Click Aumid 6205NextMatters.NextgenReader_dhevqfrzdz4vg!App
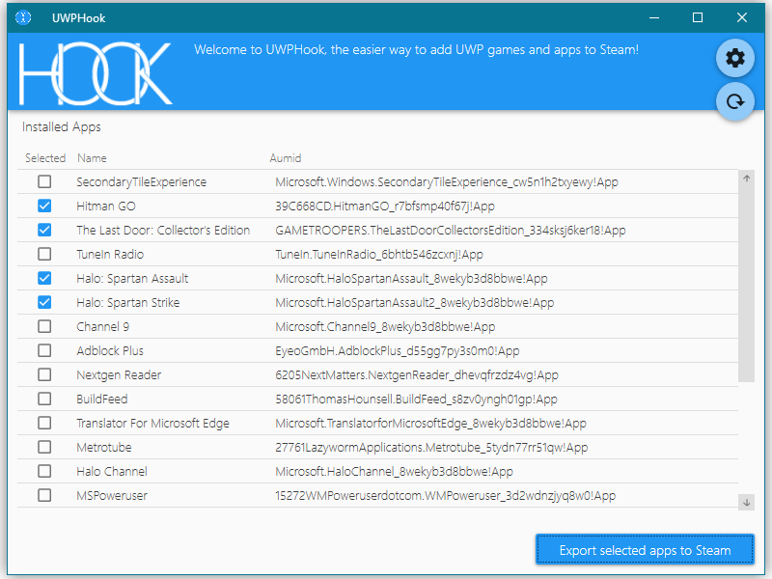Image resolution: width=772 pixels, height=579 pixels. click(417, 375)
